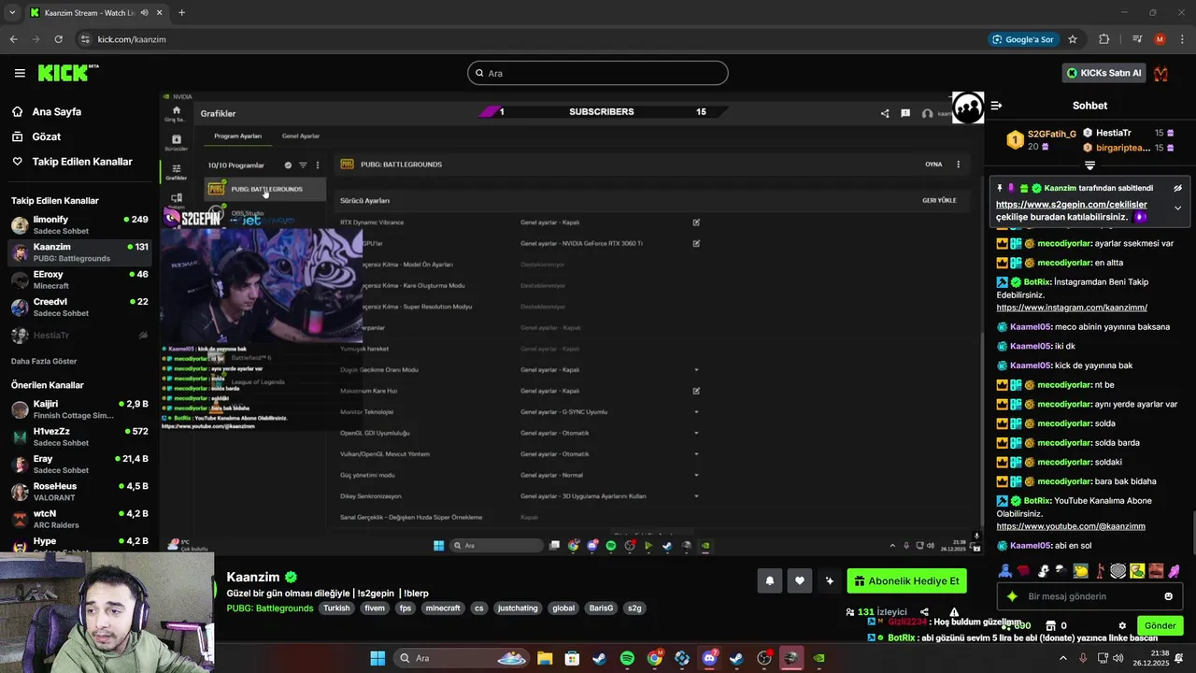Image resolution: width=1196 pixels, height=673 pixels.
Task: Go back in browser history
Action: 13,39
